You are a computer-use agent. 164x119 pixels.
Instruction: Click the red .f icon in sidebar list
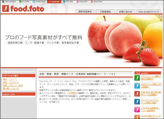point(137,94)
